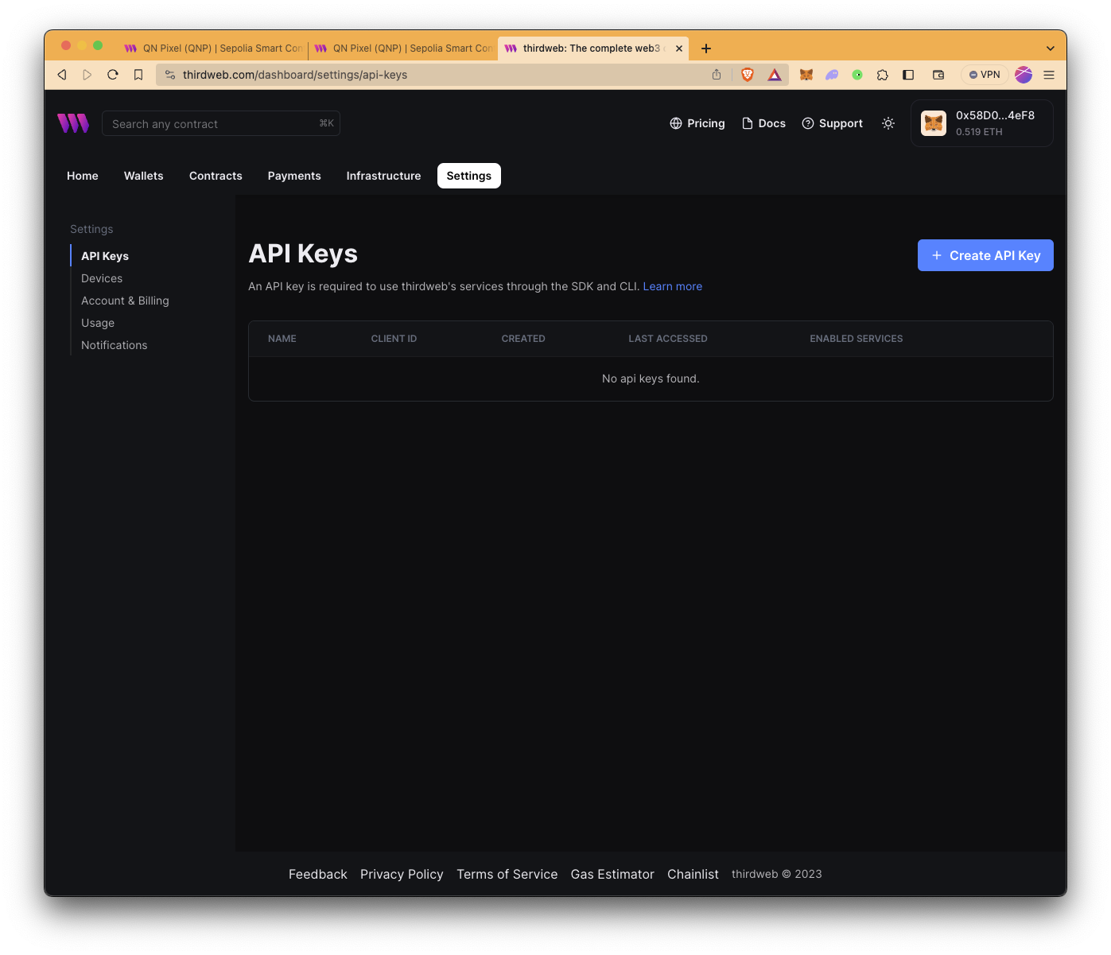This screenshot has height=955, width=1111.
Task: Open a new tab with plus icon
Action: pos(706,49)
